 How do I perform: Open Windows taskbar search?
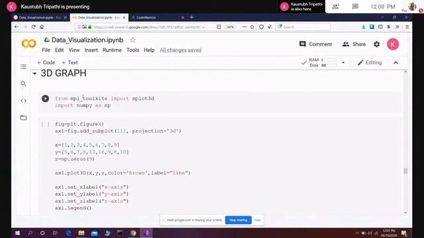point(30,233)
